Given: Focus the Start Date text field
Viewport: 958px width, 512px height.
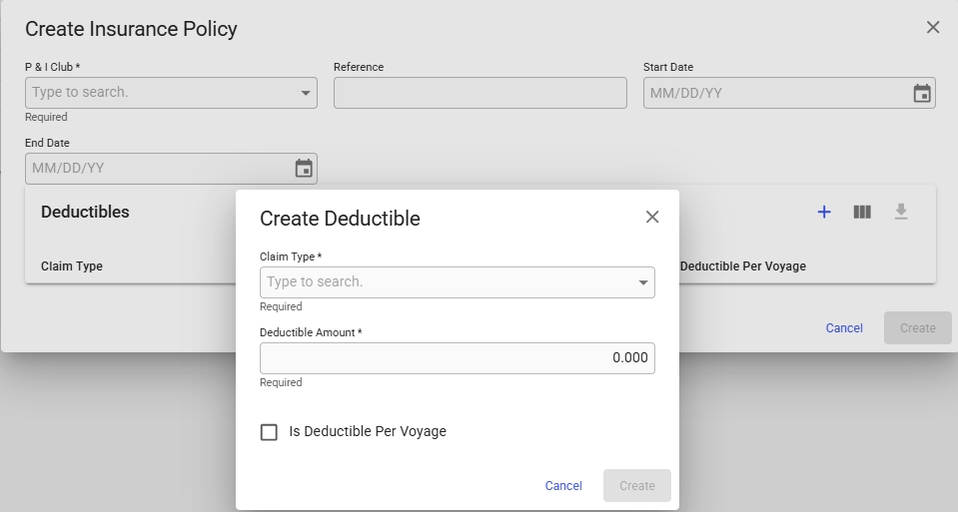Looking at the screenshot, I should (774, 93).
